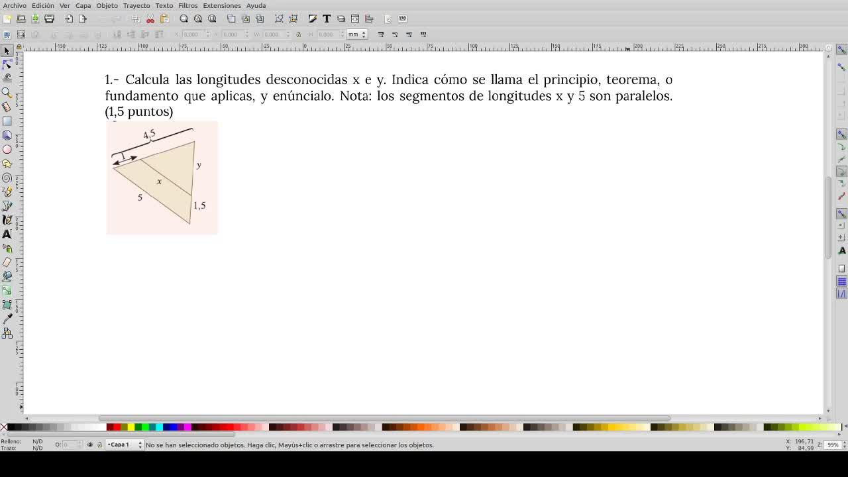The height and width of the screenshot is (477, 848).
Task: Toggle the Capa 1 layer lock
Action: coord(99,445)
